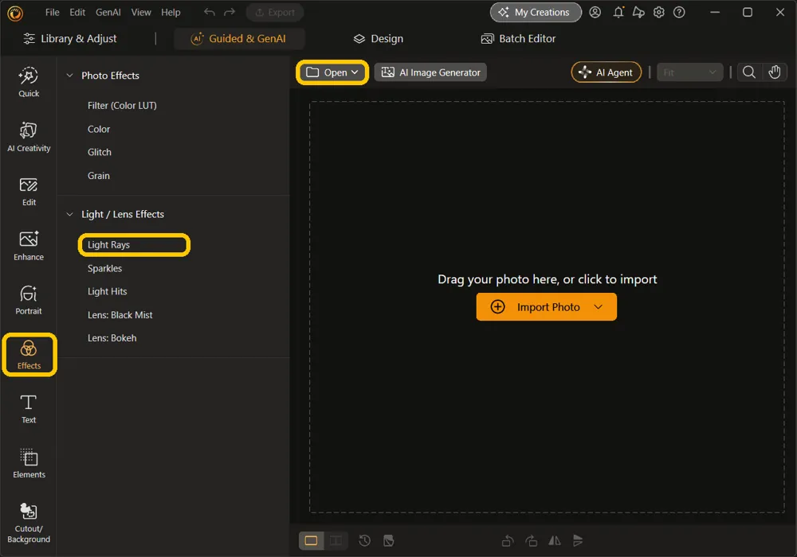The width and height of the screenshot is (797, 557).
Task: Select the hand pan tool
Action: tap(774, 72)
